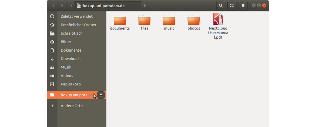316x127 pixels.
Task: Click the Downloads arrow icon
Action: coord(52,59)
